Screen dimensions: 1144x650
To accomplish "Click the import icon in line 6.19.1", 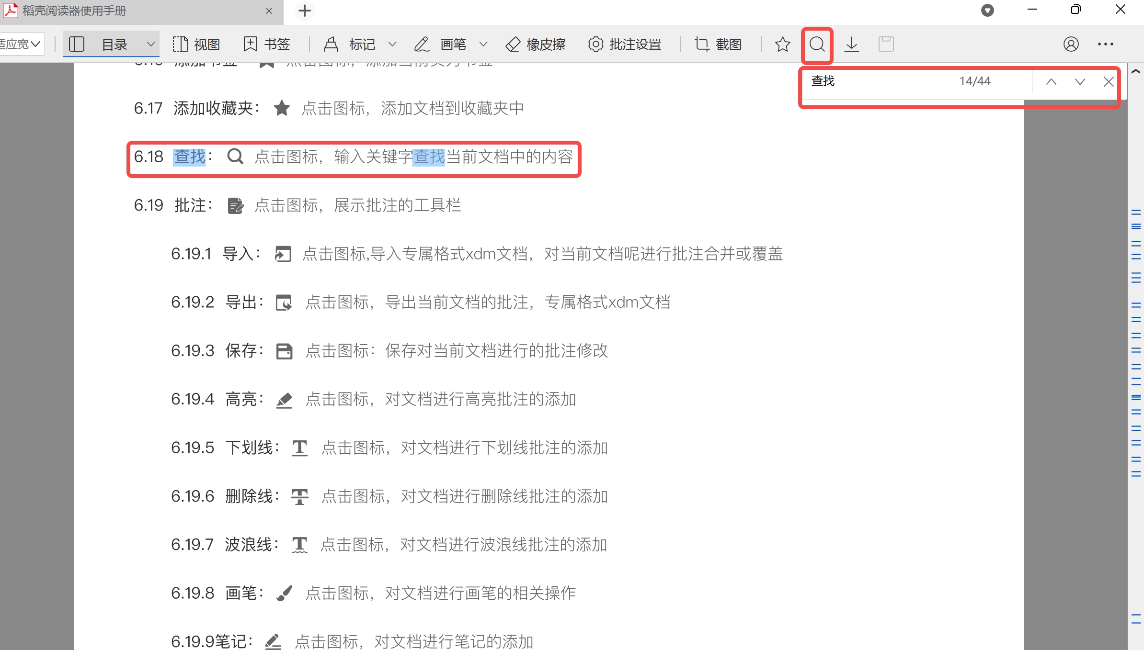I will click(x=283, y=254).
